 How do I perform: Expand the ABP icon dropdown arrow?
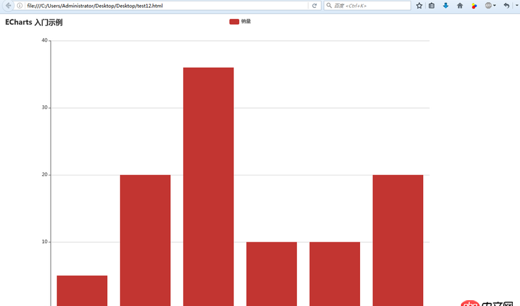[x=495, y=6]
